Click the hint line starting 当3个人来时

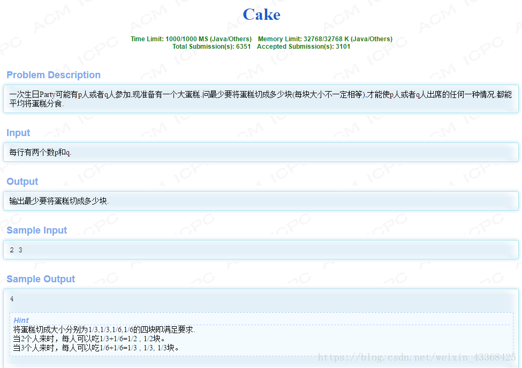[96, 348]
